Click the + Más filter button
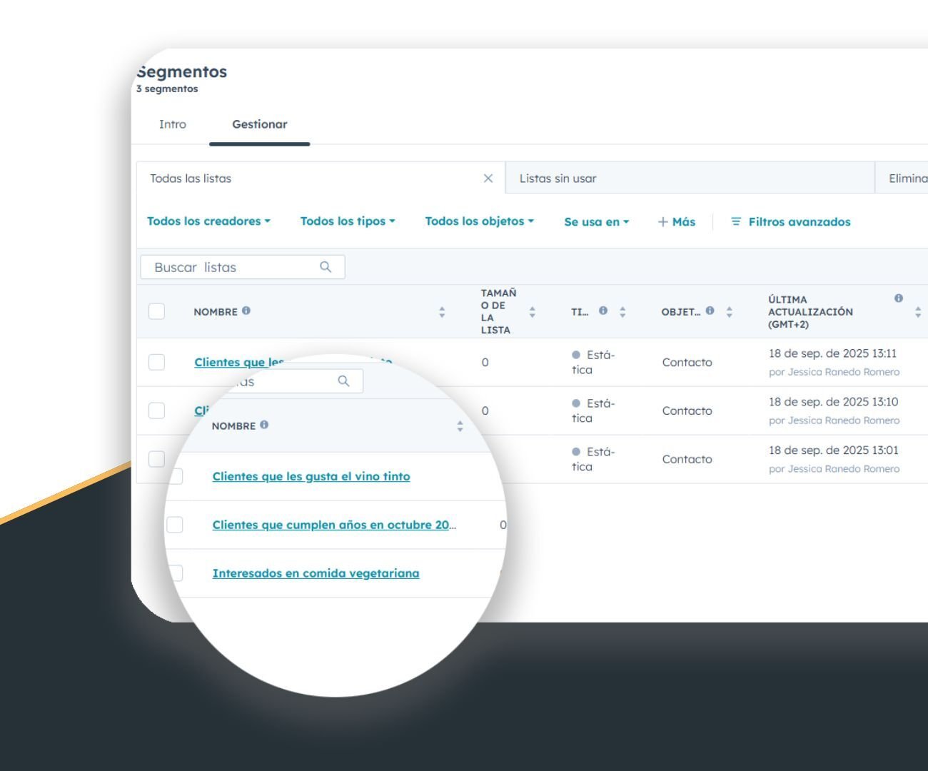This screenshot has height=771, width=928. tap(676, 222)
